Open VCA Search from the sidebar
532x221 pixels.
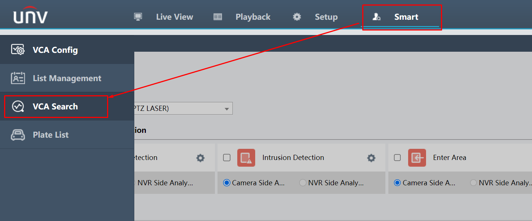click(56, 106)
